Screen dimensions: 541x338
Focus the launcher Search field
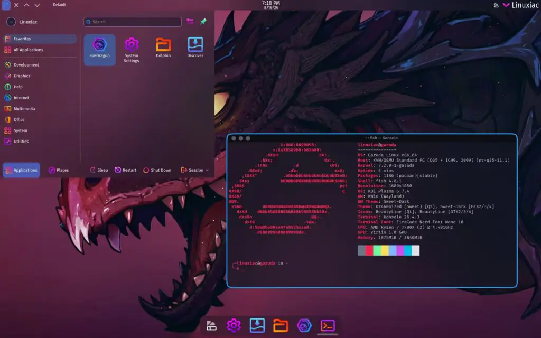pos(133,22)
